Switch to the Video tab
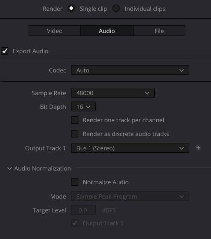The width and height of the screenshot is (211, 239). tap(55, 31)
